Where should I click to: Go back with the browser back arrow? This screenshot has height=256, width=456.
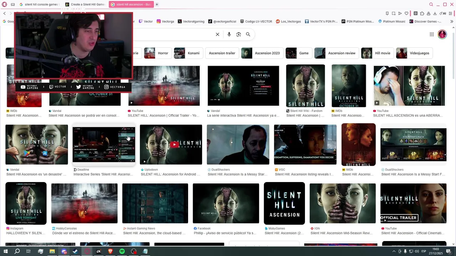[x=4, y=14]
